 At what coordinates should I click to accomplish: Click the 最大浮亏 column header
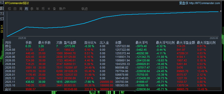click(x=142, y=43)
